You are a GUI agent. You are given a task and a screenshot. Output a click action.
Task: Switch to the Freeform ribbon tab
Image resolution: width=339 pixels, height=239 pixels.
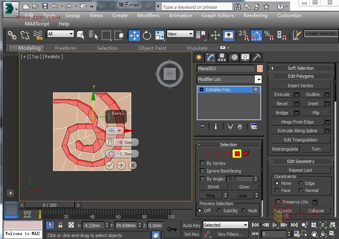point(65,48)
